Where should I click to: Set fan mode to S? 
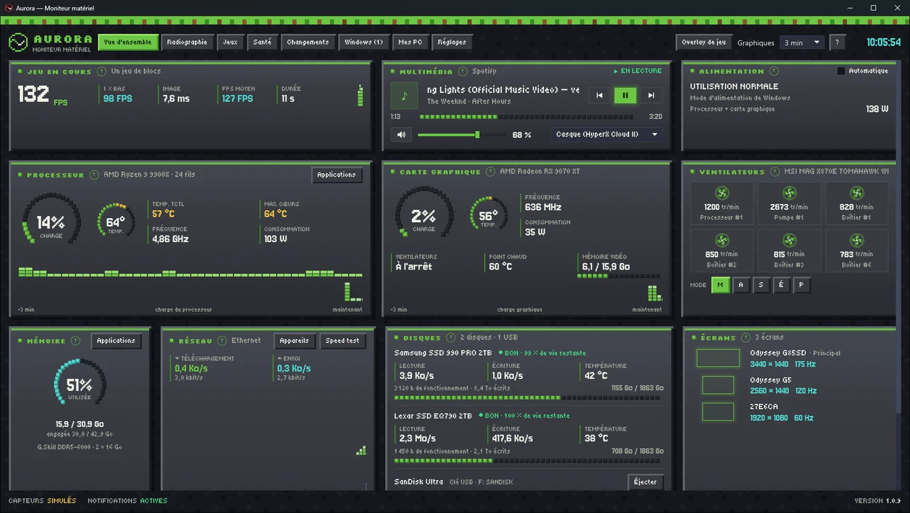[x=761, y=285]
